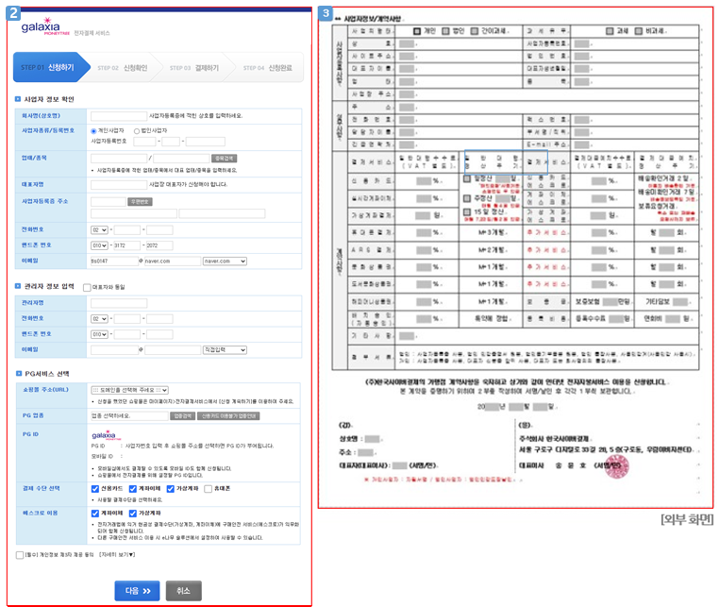The width and height of the screenshot is (719, 607).
Task: Toggle 가상계좌 in the 에스크로 이용 row
Action: 132,513
